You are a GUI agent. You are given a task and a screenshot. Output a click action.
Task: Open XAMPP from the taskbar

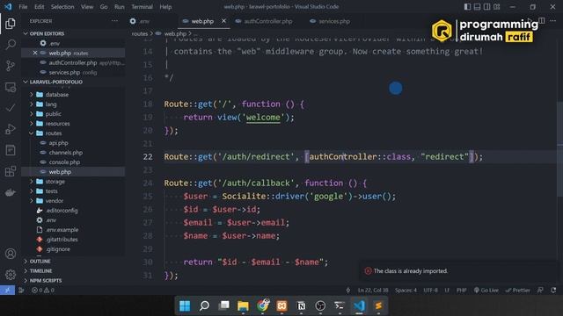point(281,305)
